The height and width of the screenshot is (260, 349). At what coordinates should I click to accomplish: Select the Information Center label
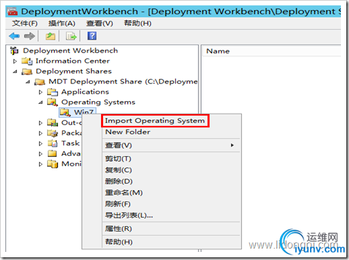pyautogui.click(x=73, y=61)
